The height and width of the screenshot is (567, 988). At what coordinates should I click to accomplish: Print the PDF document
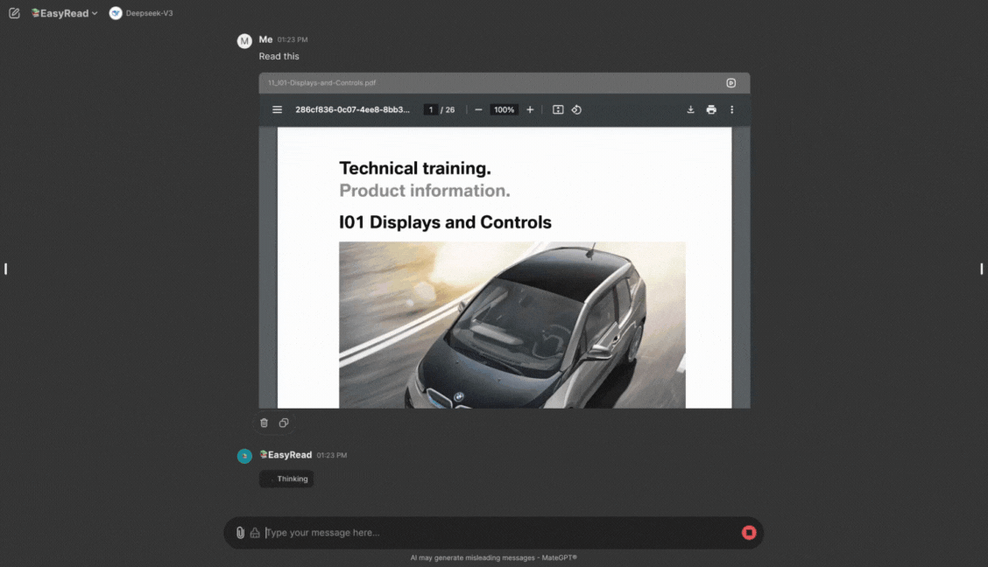point(711,109)
